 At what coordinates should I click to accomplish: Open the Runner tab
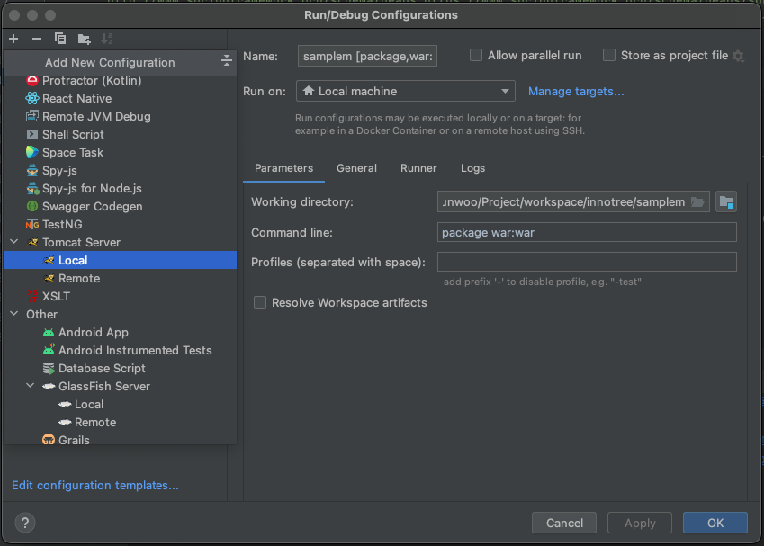(418, 168)
